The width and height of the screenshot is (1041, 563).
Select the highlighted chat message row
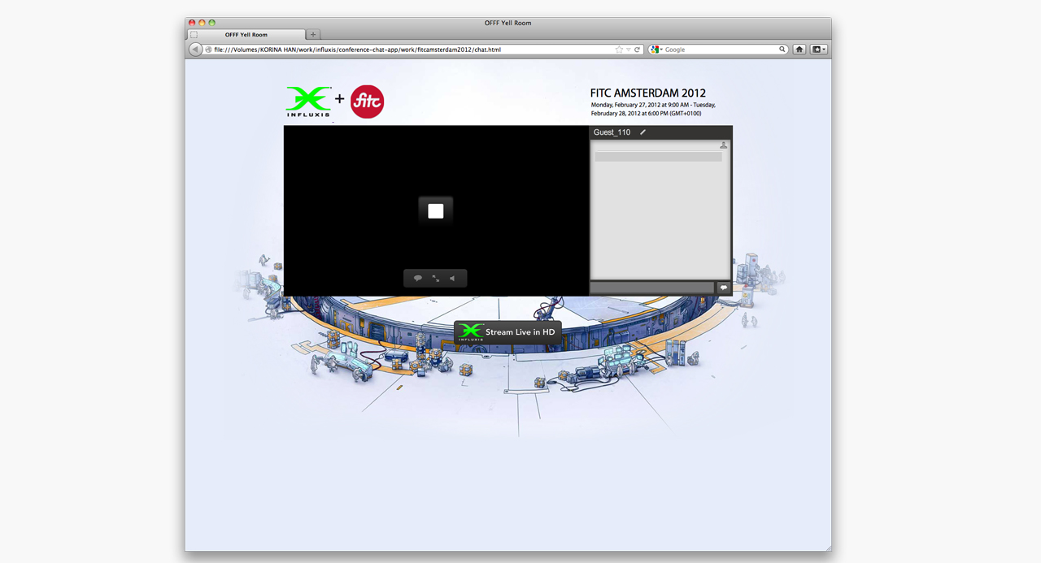point(658,157)
